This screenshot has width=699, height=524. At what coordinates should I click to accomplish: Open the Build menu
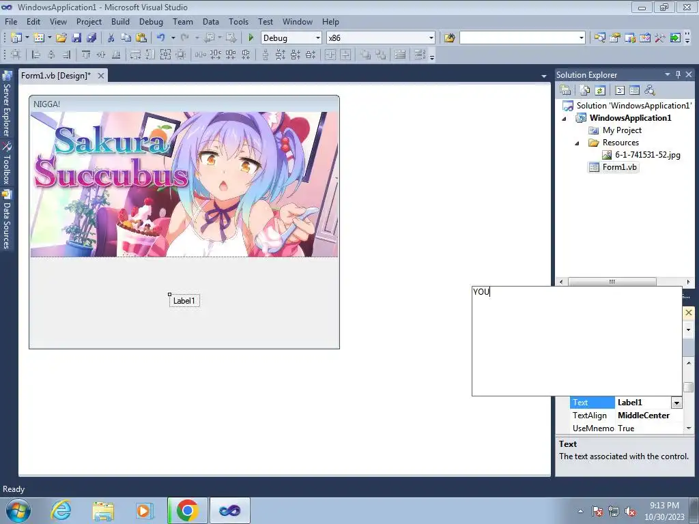click(x=120, y=21)
